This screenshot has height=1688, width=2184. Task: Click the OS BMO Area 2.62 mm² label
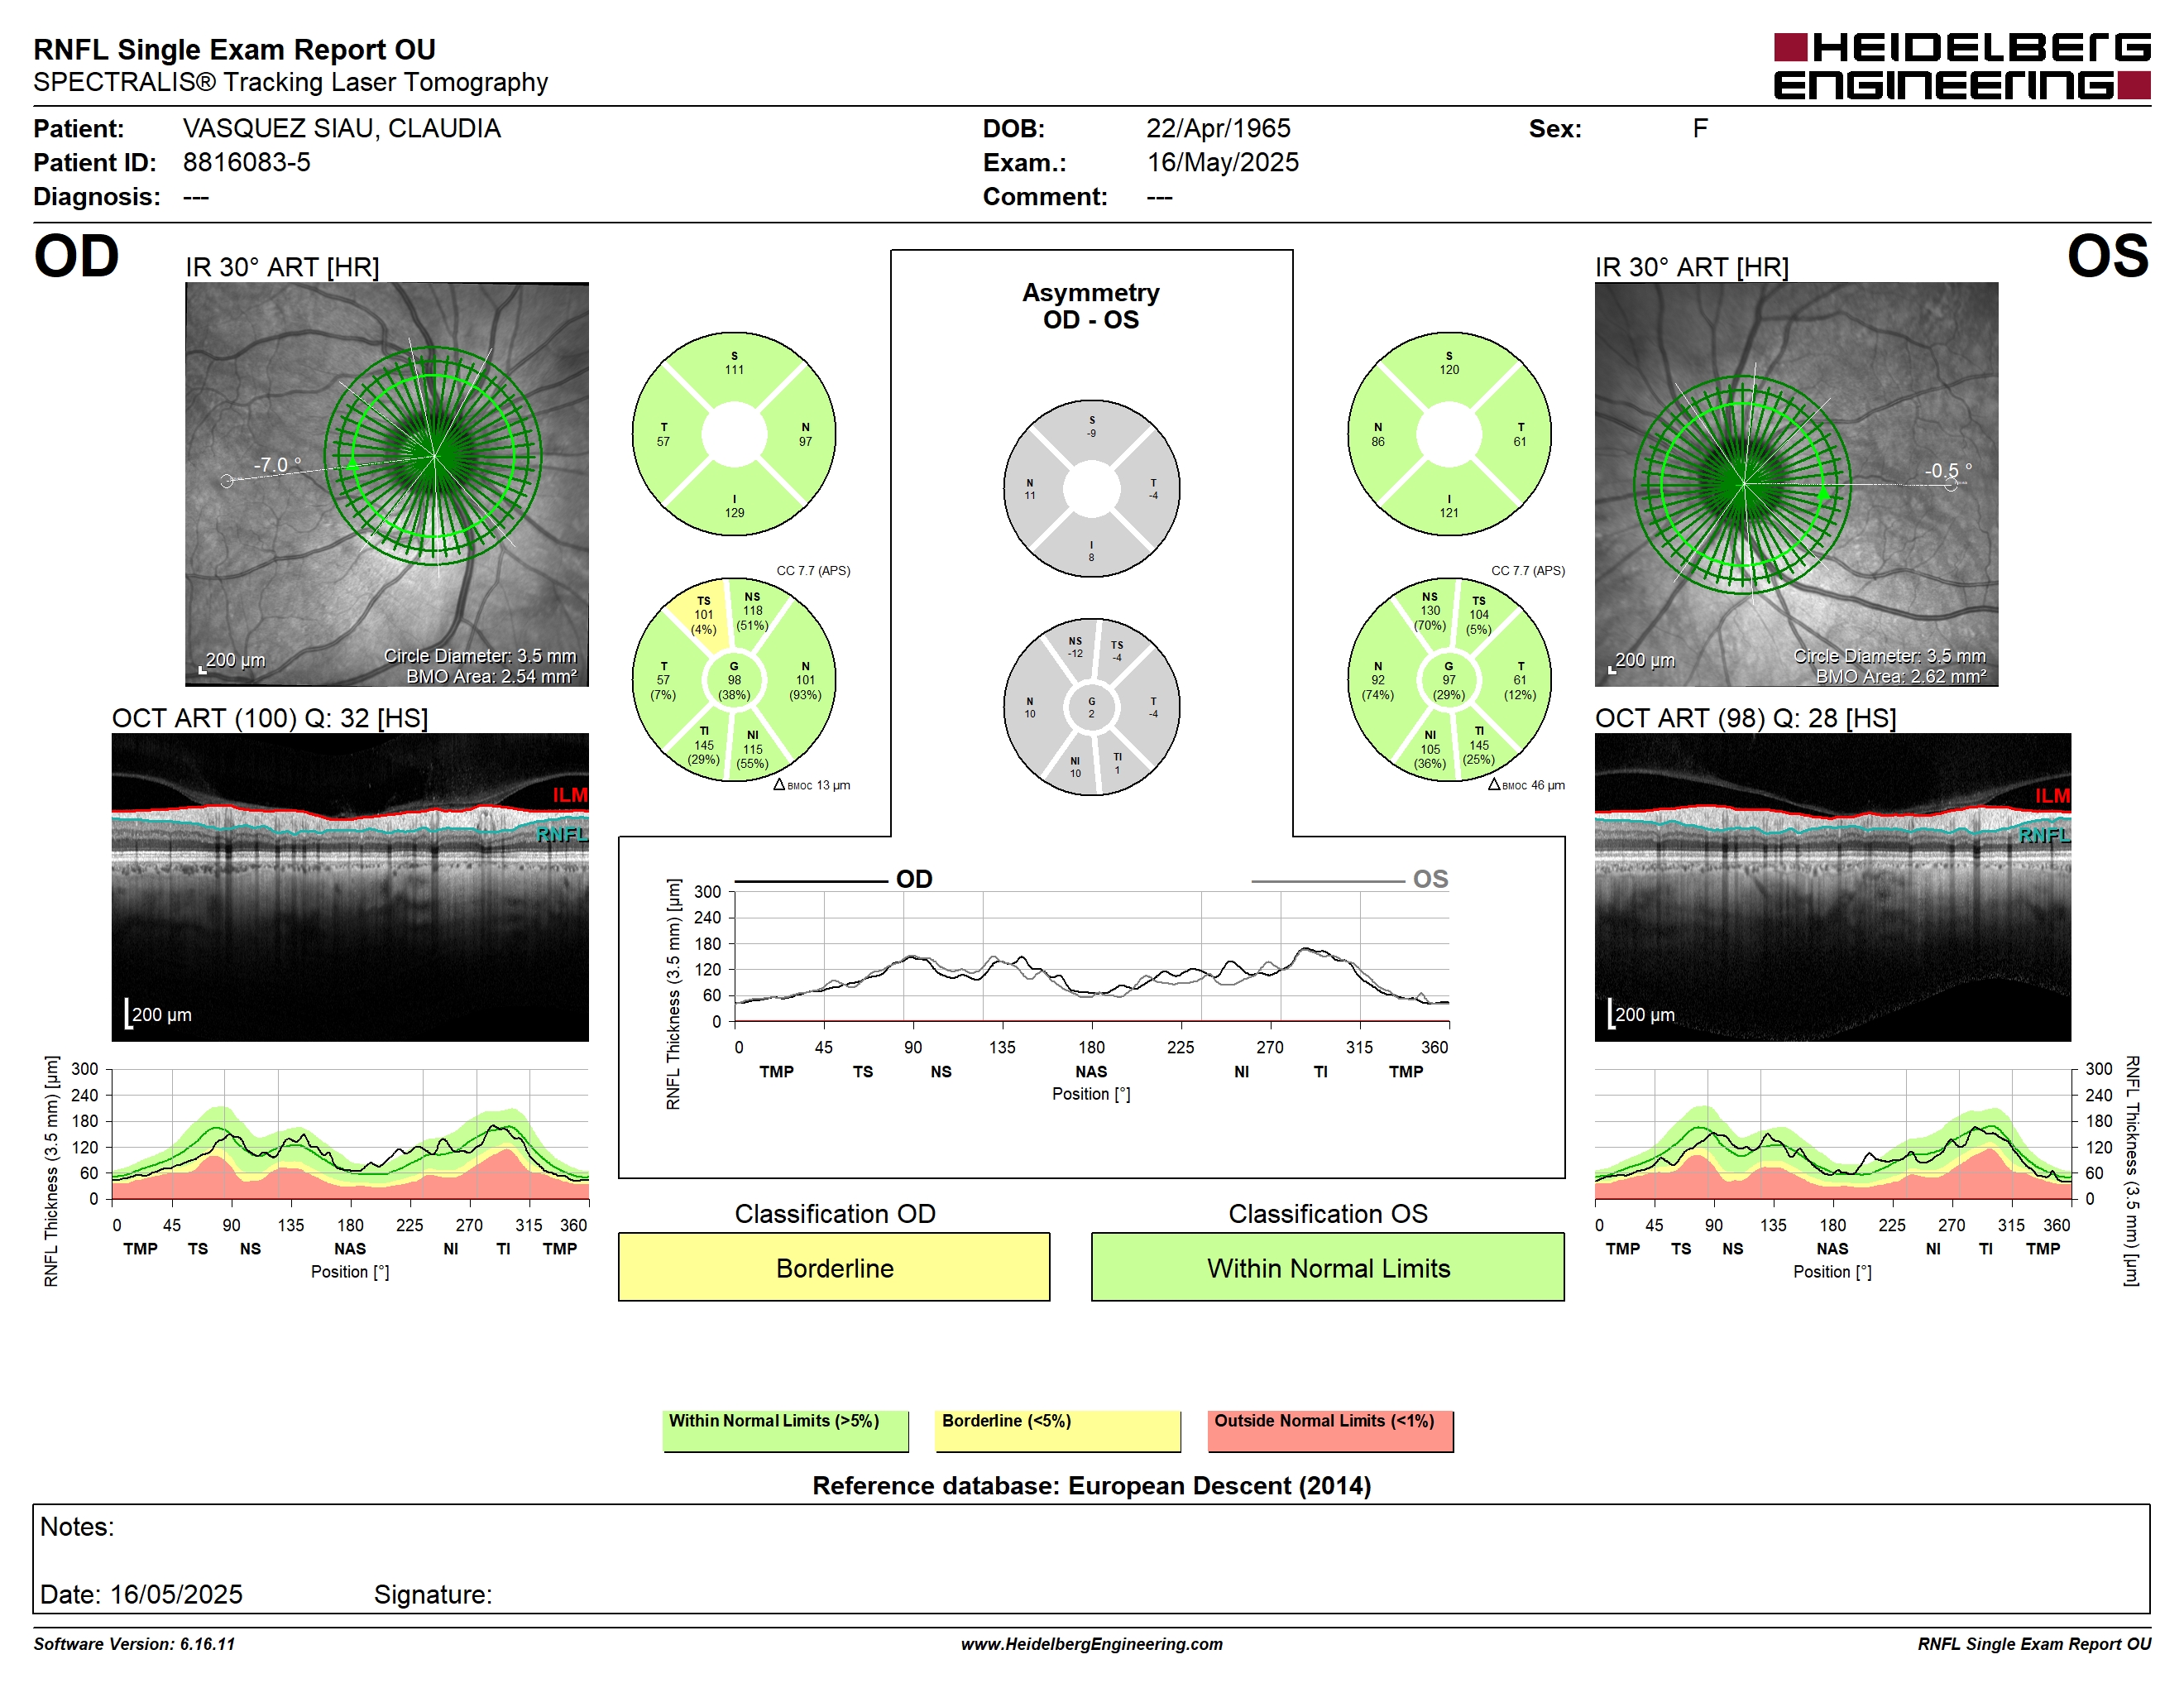click(x=1901, y=676)
